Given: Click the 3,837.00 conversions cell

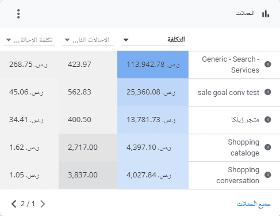Looking at the screenshot, I should pyautogui.click(x=88, y=175).
